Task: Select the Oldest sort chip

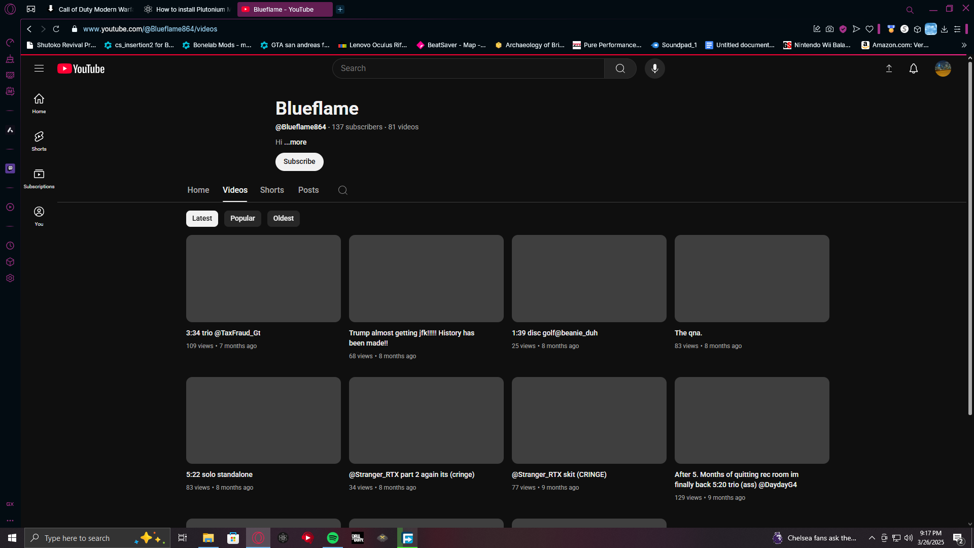Action: [283, 218]
